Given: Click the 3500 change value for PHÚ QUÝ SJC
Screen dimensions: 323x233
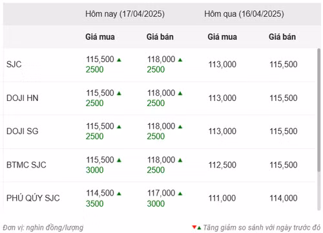Looking at the screenshot, I should (x=95, y=204).
